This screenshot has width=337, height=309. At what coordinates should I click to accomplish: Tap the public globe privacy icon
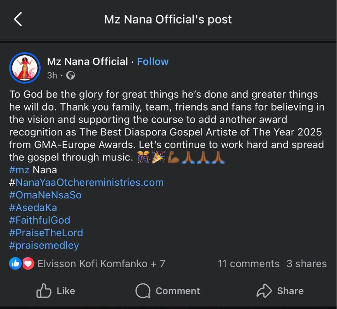click(70, 75)
